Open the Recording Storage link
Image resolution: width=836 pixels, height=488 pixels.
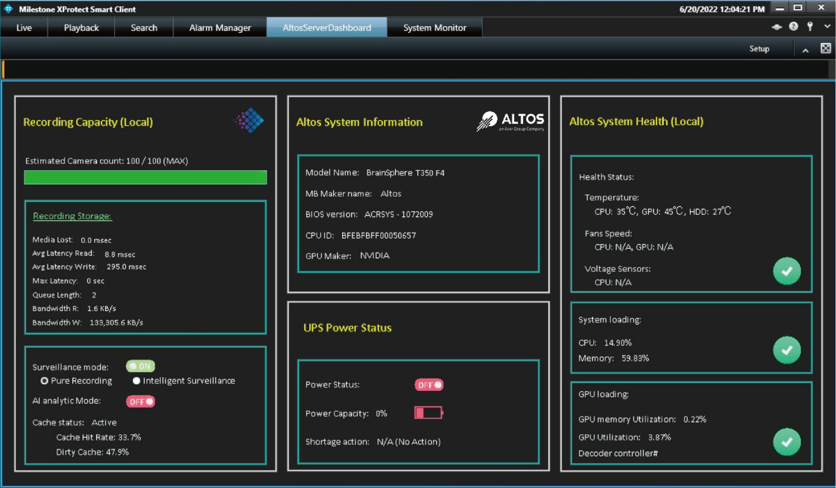(x=72, y=216)
